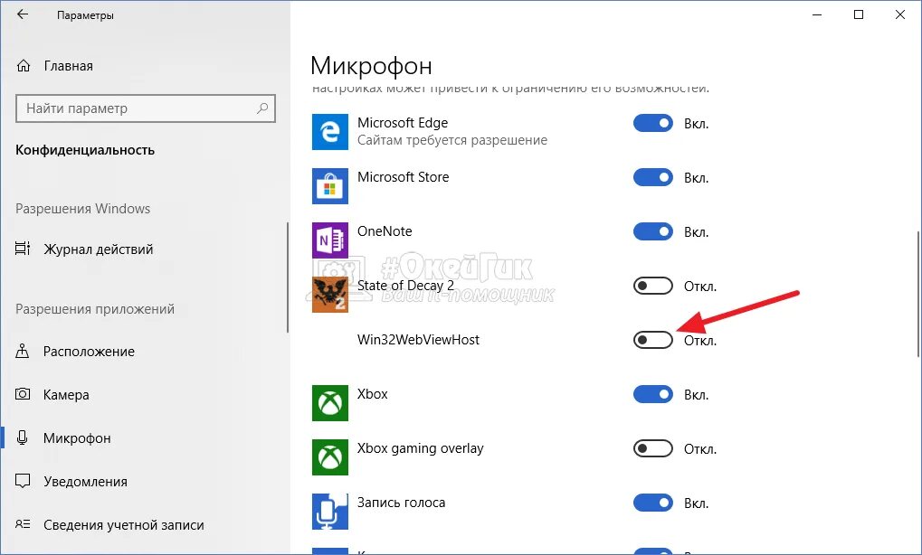Click the Xbox gaming overlay label
The image size is (922, 555).
(x=421, y=448)
